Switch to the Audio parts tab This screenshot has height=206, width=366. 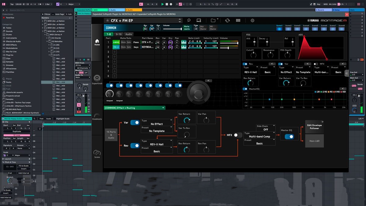129,34
